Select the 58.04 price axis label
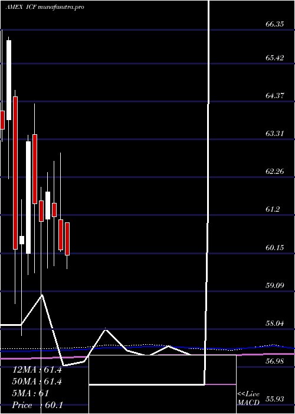This screenshot has height=414, width=295. coord(275,324)
